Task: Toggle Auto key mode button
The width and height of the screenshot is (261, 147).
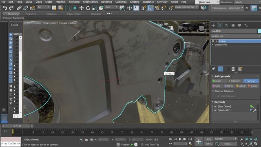Action: point(209,139)
